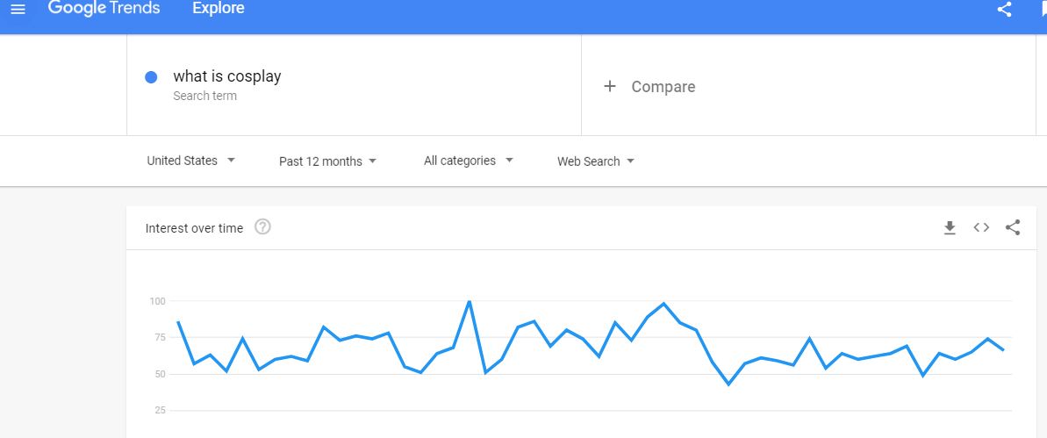Viewport: 1047px width, 438px height.
Task: Click the lowest dip on the line chart
Action: click(x=728, y=384)
